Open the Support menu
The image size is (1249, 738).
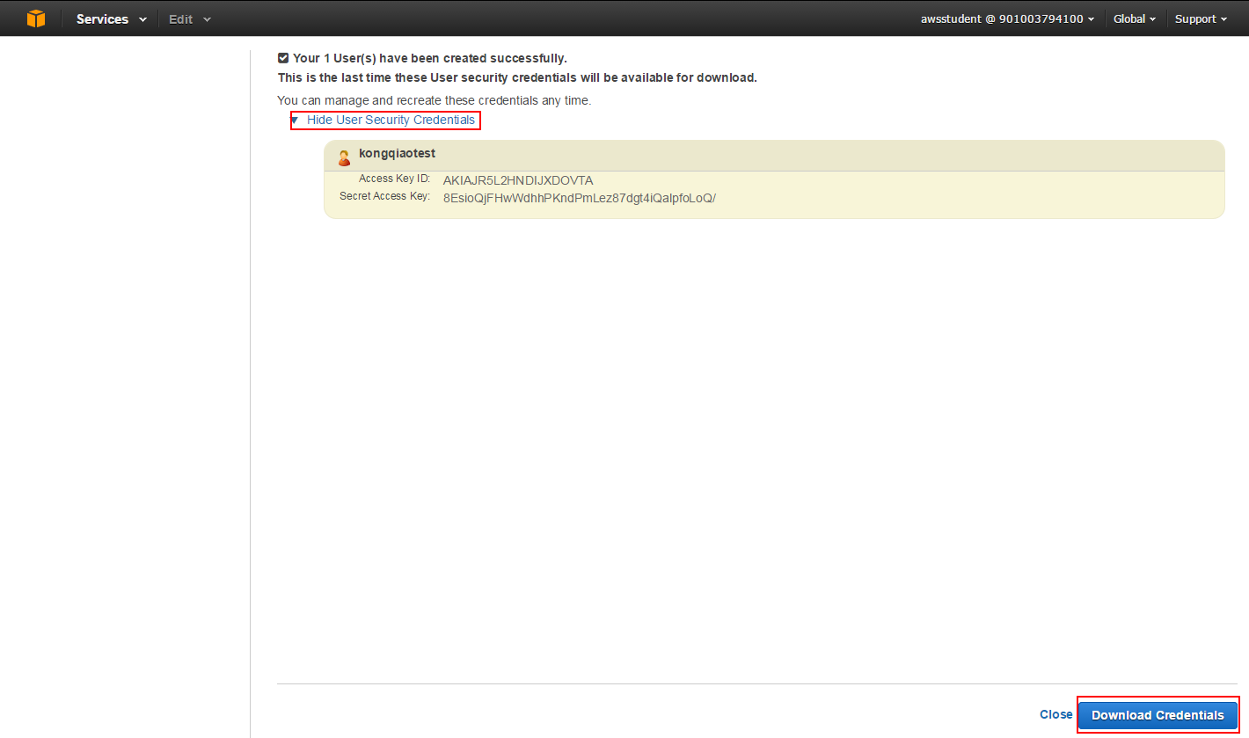[1200, 18]
